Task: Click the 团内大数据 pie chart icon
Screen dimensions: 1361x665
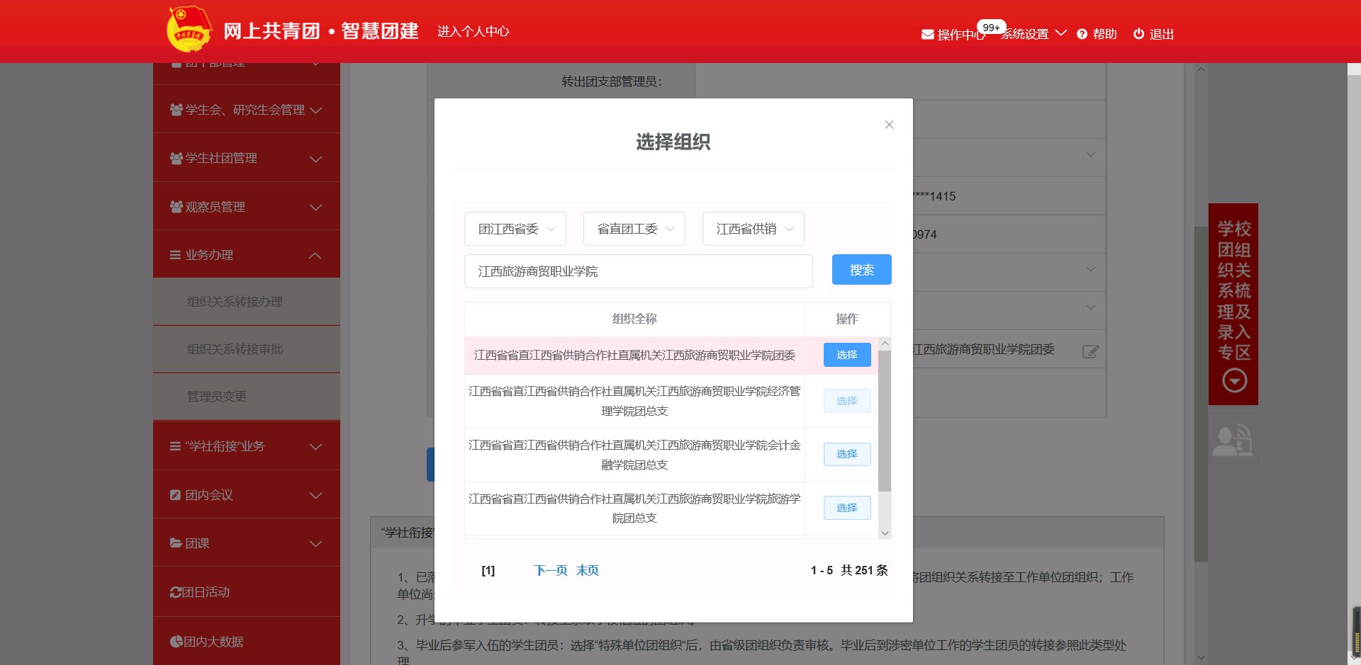Action: coord(177,642)
